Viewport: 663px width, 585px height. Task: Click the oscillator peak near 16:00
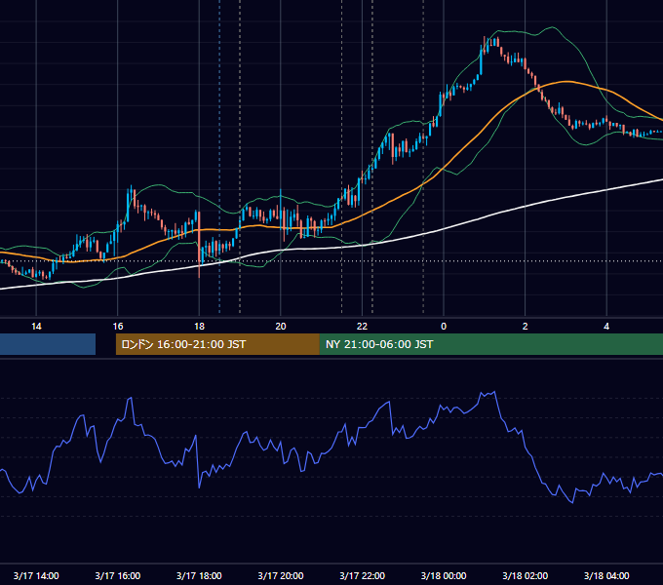(131, 399)
